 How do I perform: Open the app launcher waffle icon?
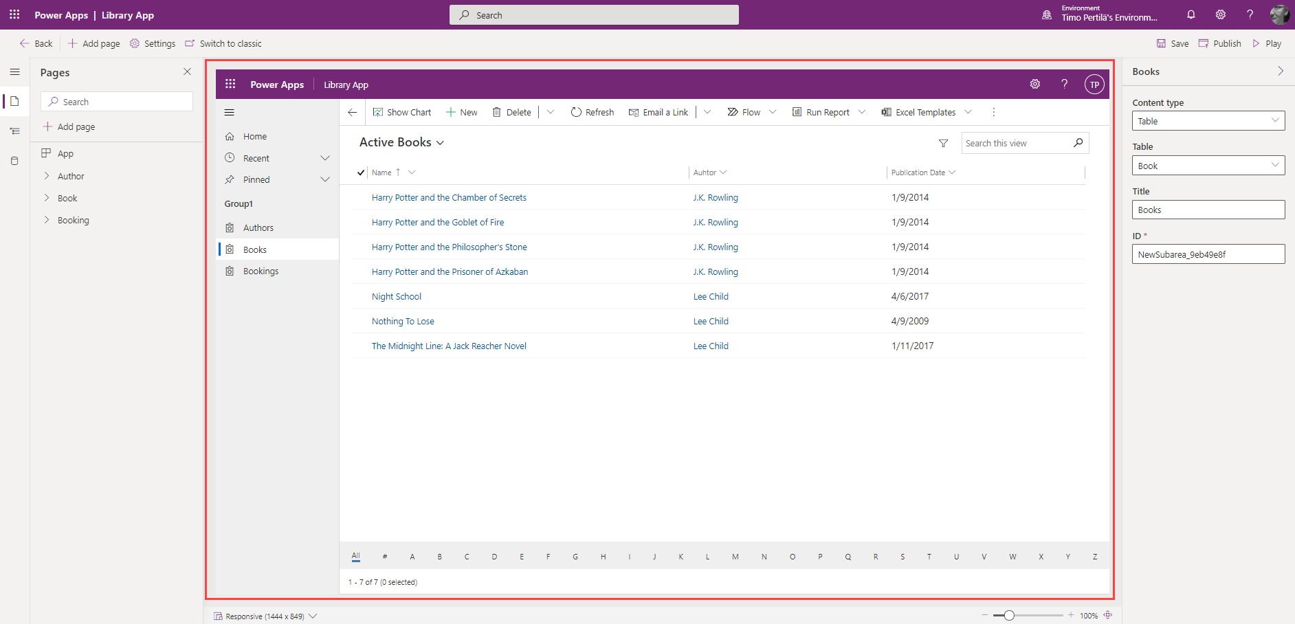[14, 14]
